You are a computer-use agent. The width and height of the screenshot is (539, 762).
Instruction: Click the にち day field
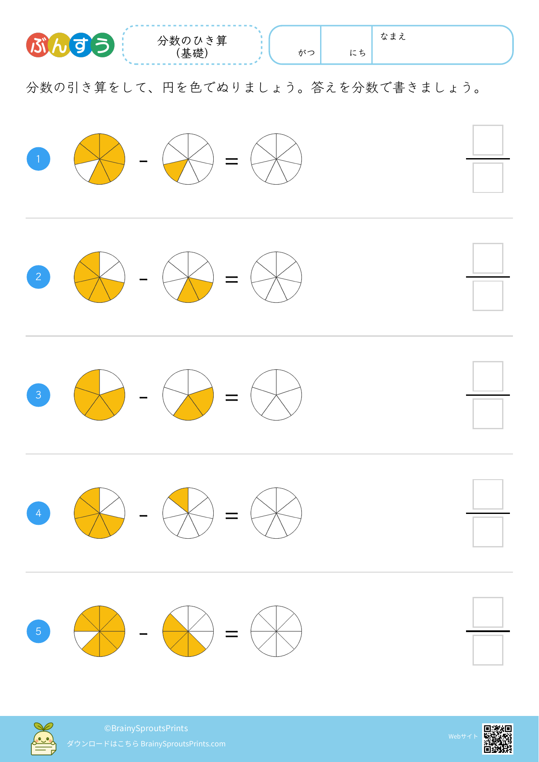346,45
